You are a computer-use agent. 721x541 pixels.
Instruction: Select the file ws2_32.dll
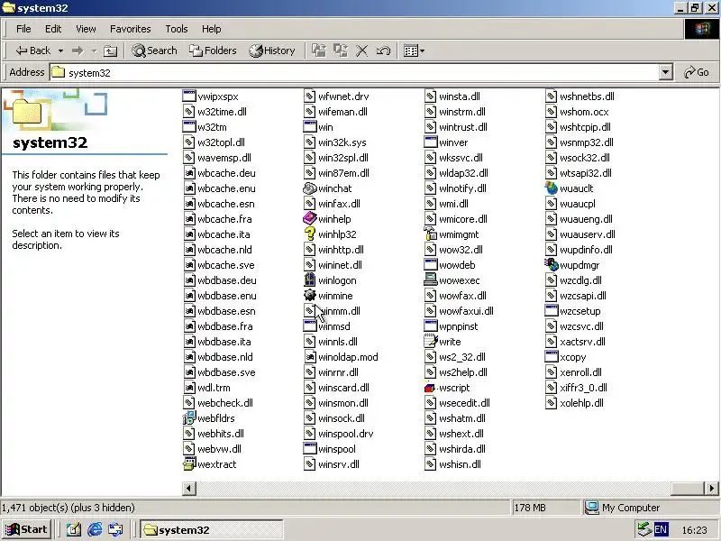(x=455, y=357)
